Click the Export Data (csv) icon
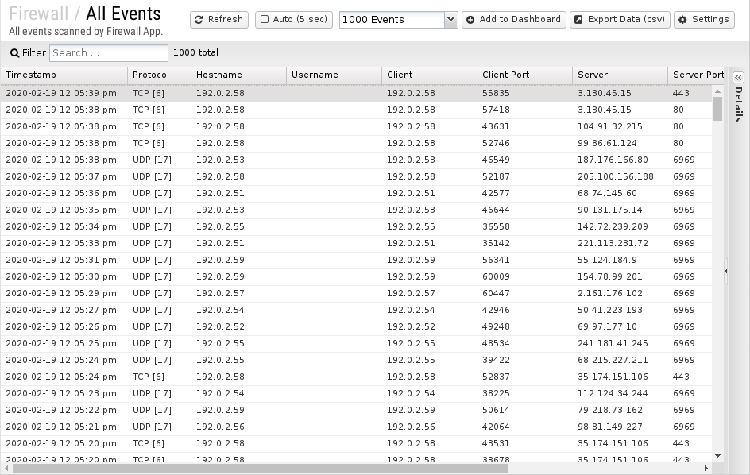Image resolution: width=750 pixels, height=475 pixels. [578, 20]
